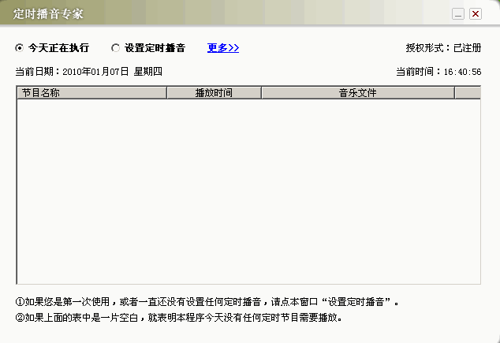500x343 pixels.
Task: Click the 定时播音专家 title text
Action: click(48, 14)
